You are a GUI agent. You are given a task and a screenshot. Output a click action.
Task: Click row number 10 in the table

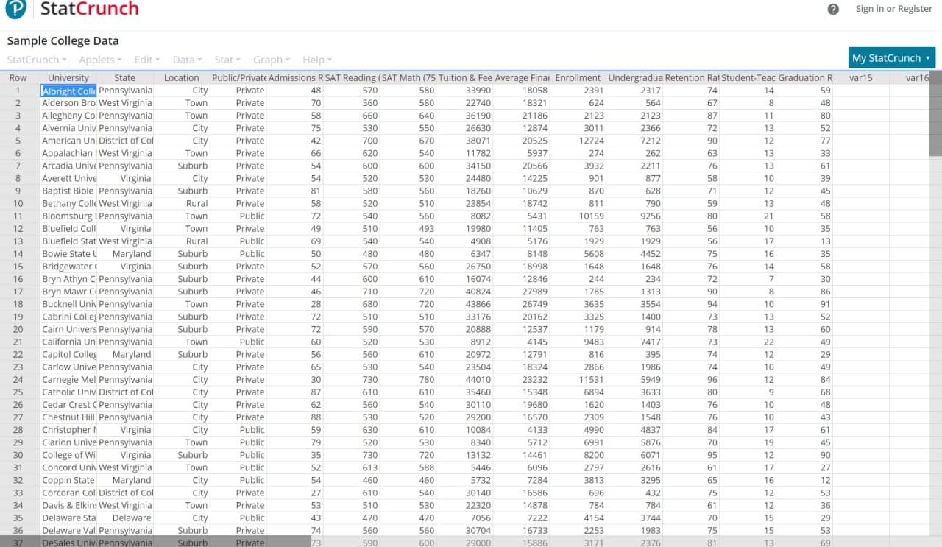click(18, 203)
